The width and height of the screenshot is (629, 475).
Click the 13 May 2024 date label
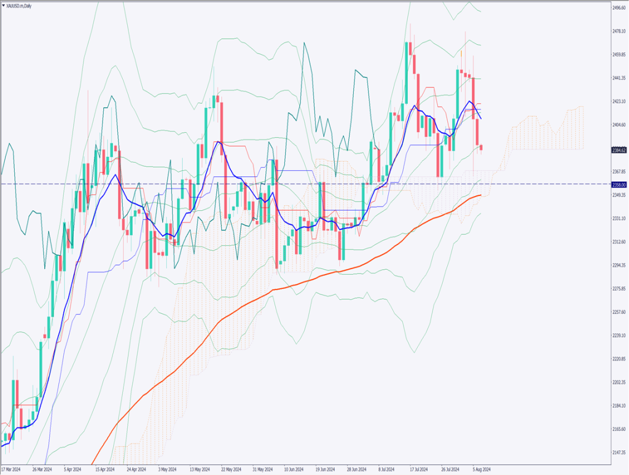pyautogui.click(x=200, y=469)
